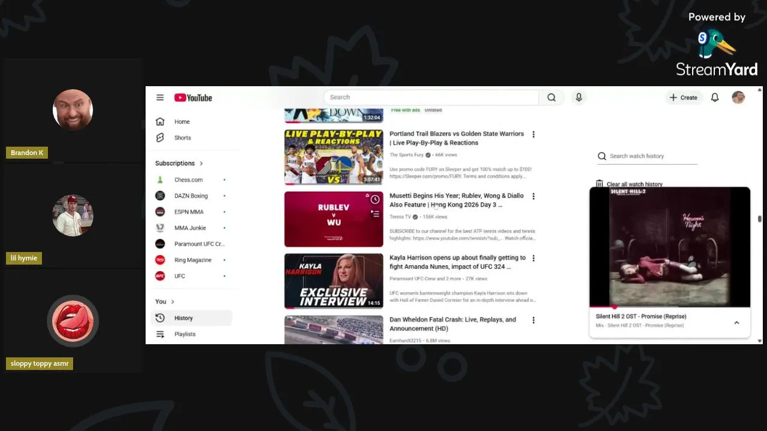Click the Paramount UFC Crew channel icon
Viewport: 767px width, 431px height.
point(160,244)
